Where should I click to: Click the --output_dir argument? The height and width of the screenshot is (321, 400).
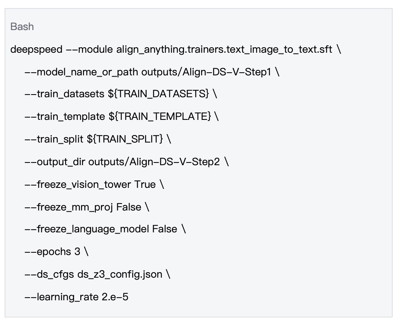(x=55, y=162)
